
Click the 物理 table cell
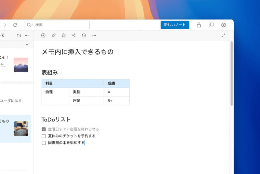tap(55, 96)
